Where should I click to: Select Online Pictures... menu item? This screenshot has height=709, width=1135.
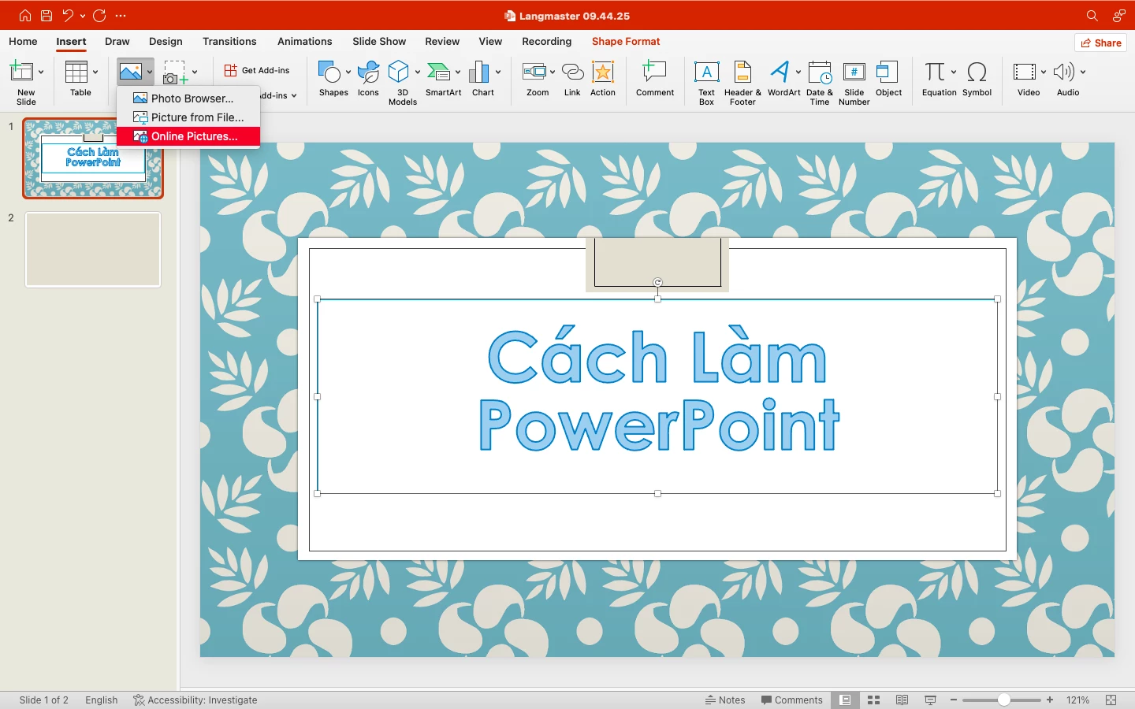[x=188, y=136]
